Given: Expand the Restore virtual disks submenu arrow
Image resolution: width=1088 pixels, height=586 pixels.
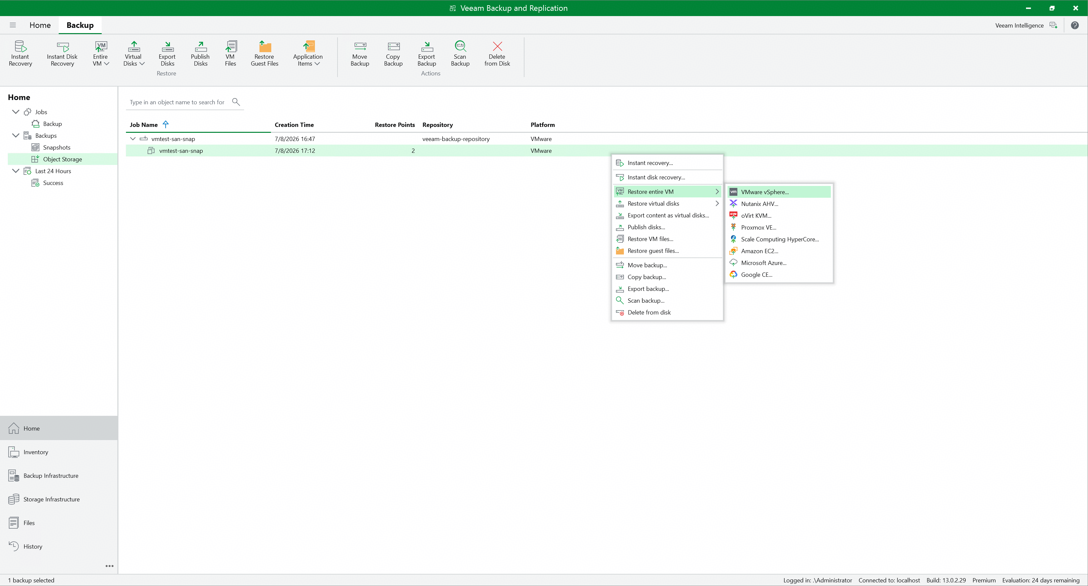Looking at the screenshot, I should 717,204.
